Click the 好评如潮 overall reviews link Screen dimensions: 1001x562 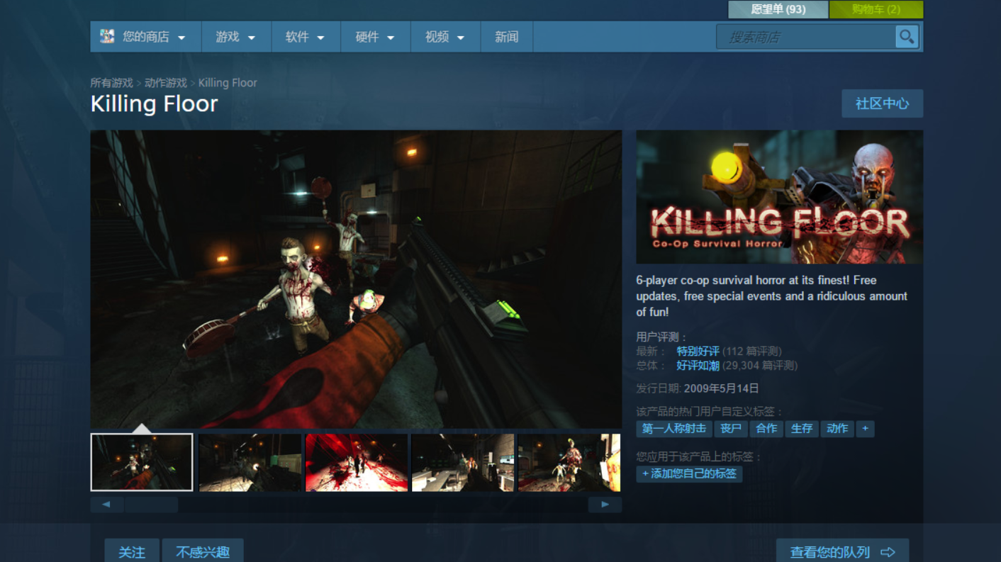click(x=698, y=366)
